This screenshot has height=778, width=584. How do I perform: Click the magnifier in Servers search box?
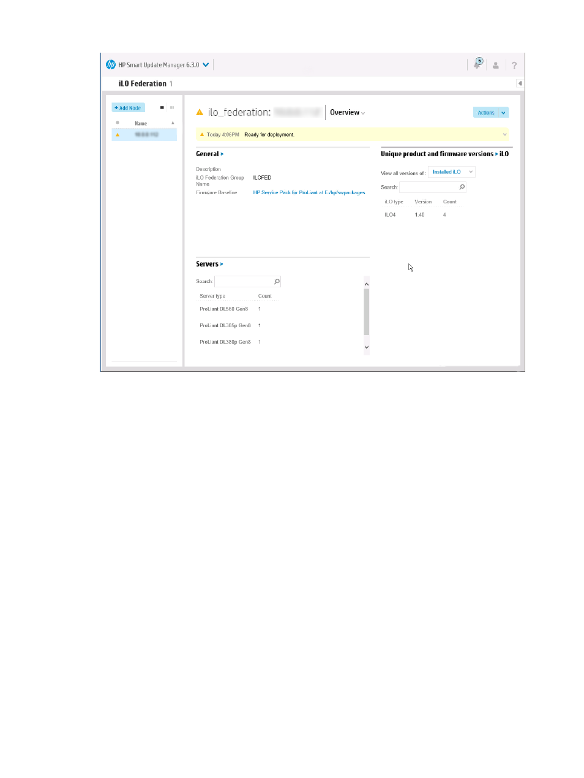pyautogui.click(x=277, y=282)
